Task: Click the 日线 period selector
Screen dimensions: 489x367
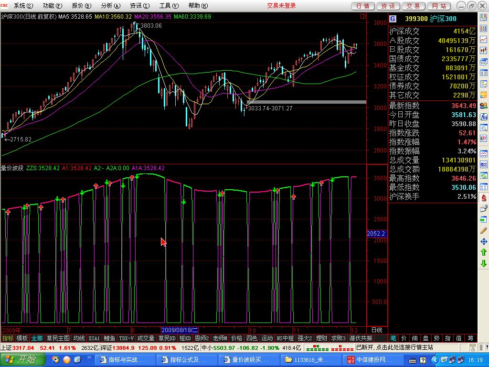Action: tap(377, 330)
